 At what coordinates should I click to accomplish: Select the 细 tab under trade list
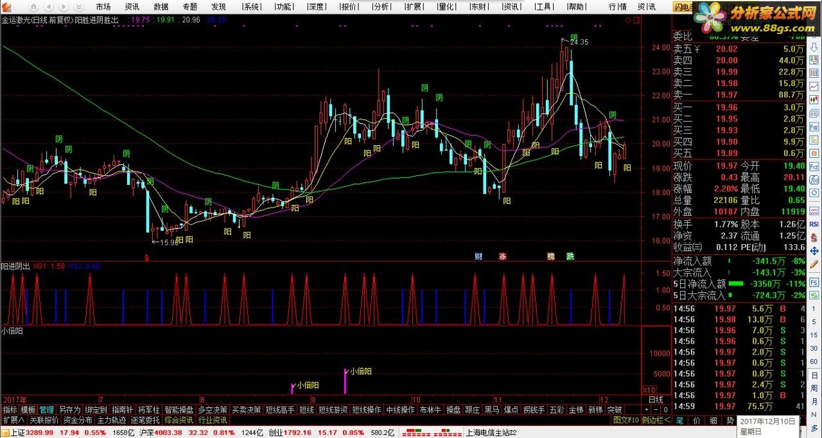coord(713,420)
